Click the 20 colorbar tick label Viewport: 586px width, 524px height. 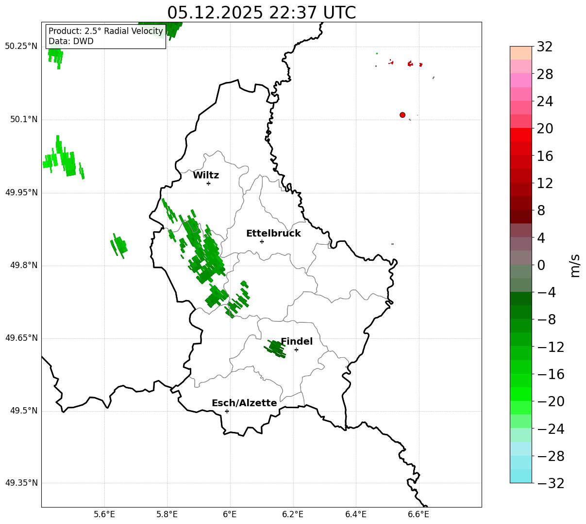point(545,129)
